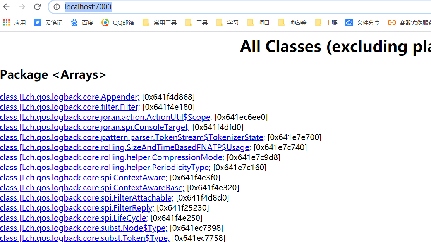Open the Lch.qos.logback.core.Appender class link
Screen dimensions: 431x242
click(69, 97)
